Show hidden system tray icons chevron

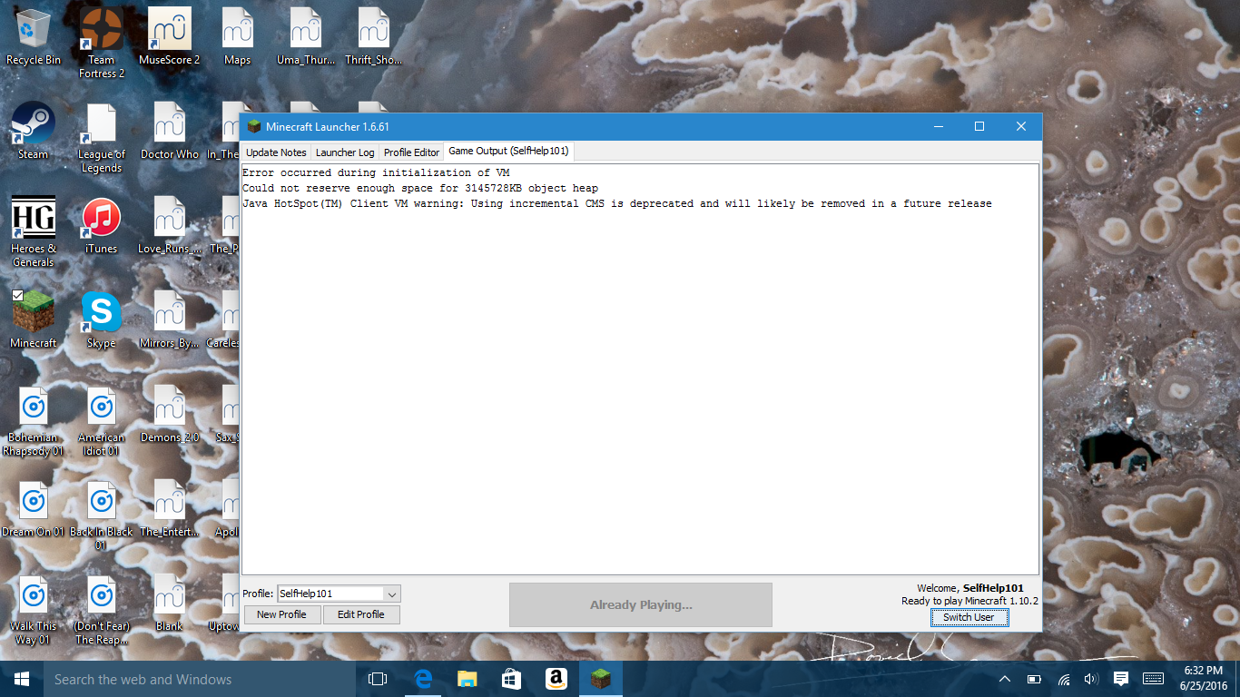(1005, 679)
